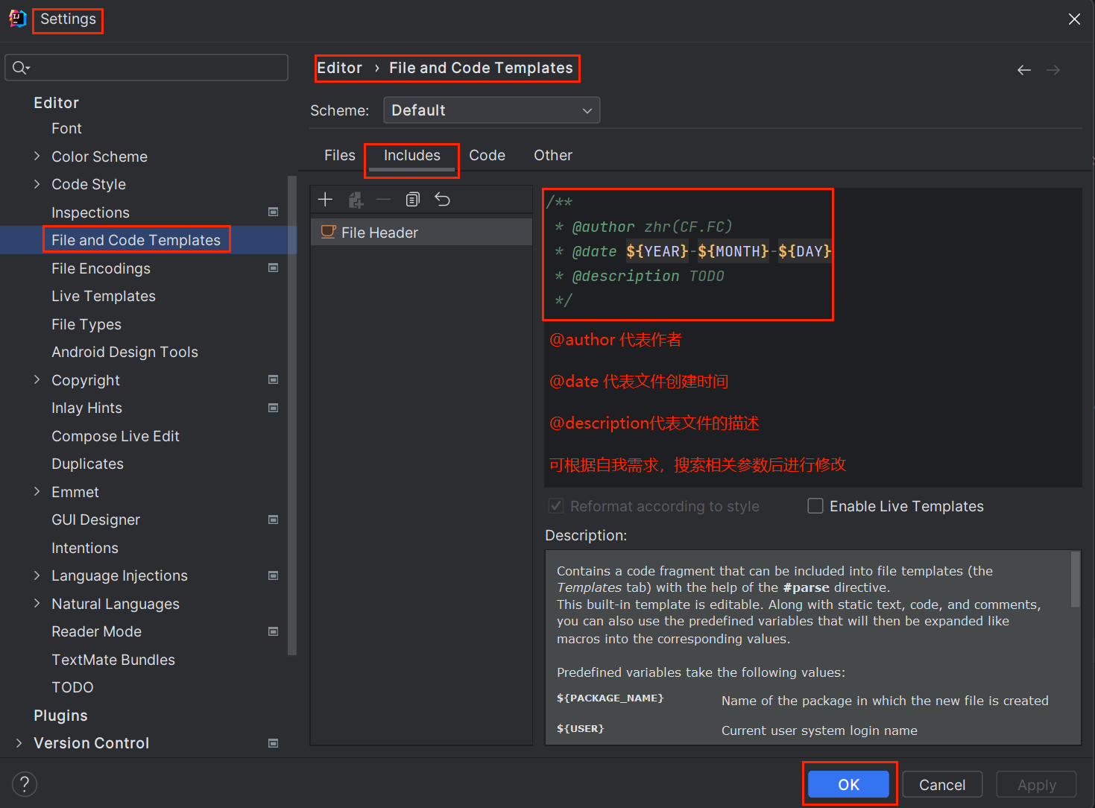Click the add template plus icon
This screenshot has width=1095, height=808.
[x=325, y=199]
